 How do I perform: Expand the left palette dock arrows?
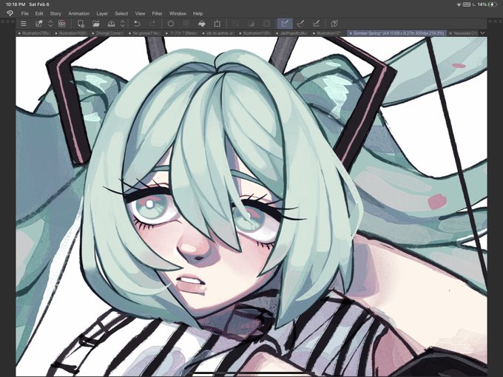(x=7, y=21)
